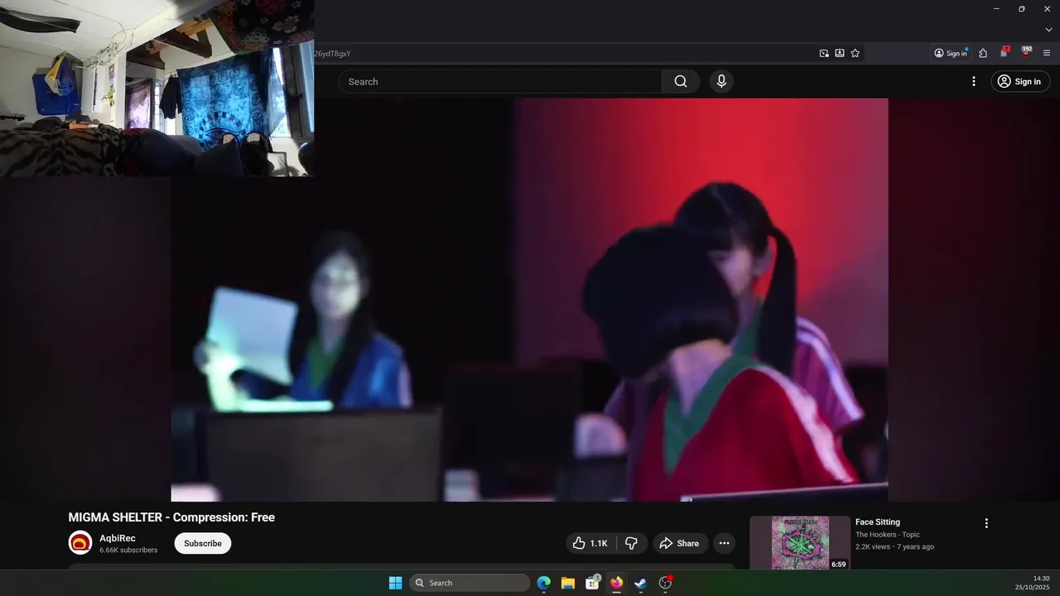Click the URL text in address bar
Viewport: 1060px width, 596px height.
point(333,53)
